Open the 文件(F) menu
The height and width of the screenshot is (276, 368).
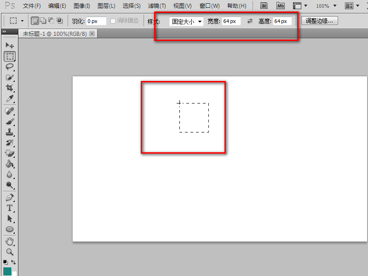point(32,6)
